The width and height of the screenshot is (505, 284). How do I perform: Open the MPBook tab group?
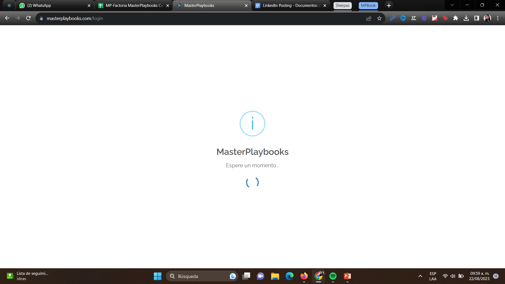coord(368,6)
